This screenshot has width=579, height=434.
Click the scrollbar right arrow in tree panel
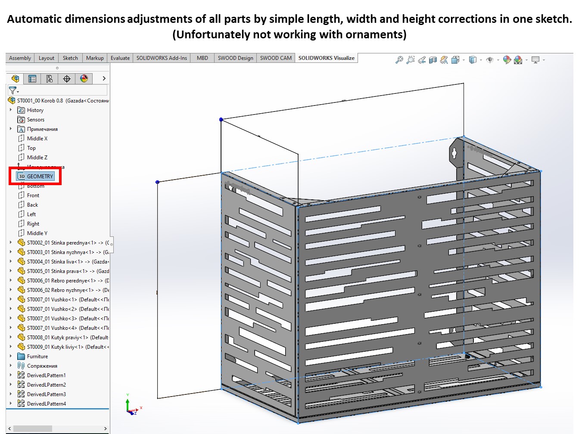click(x=105, y=429)
